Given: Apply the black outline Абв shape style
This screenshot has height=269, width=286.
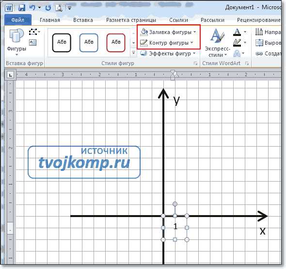Looking at the screenshot, I should click(62, 43).
